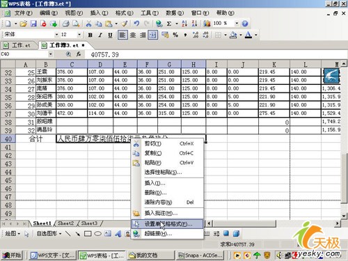
Task: Select the Format Painter brush
Action: [125, 24]
